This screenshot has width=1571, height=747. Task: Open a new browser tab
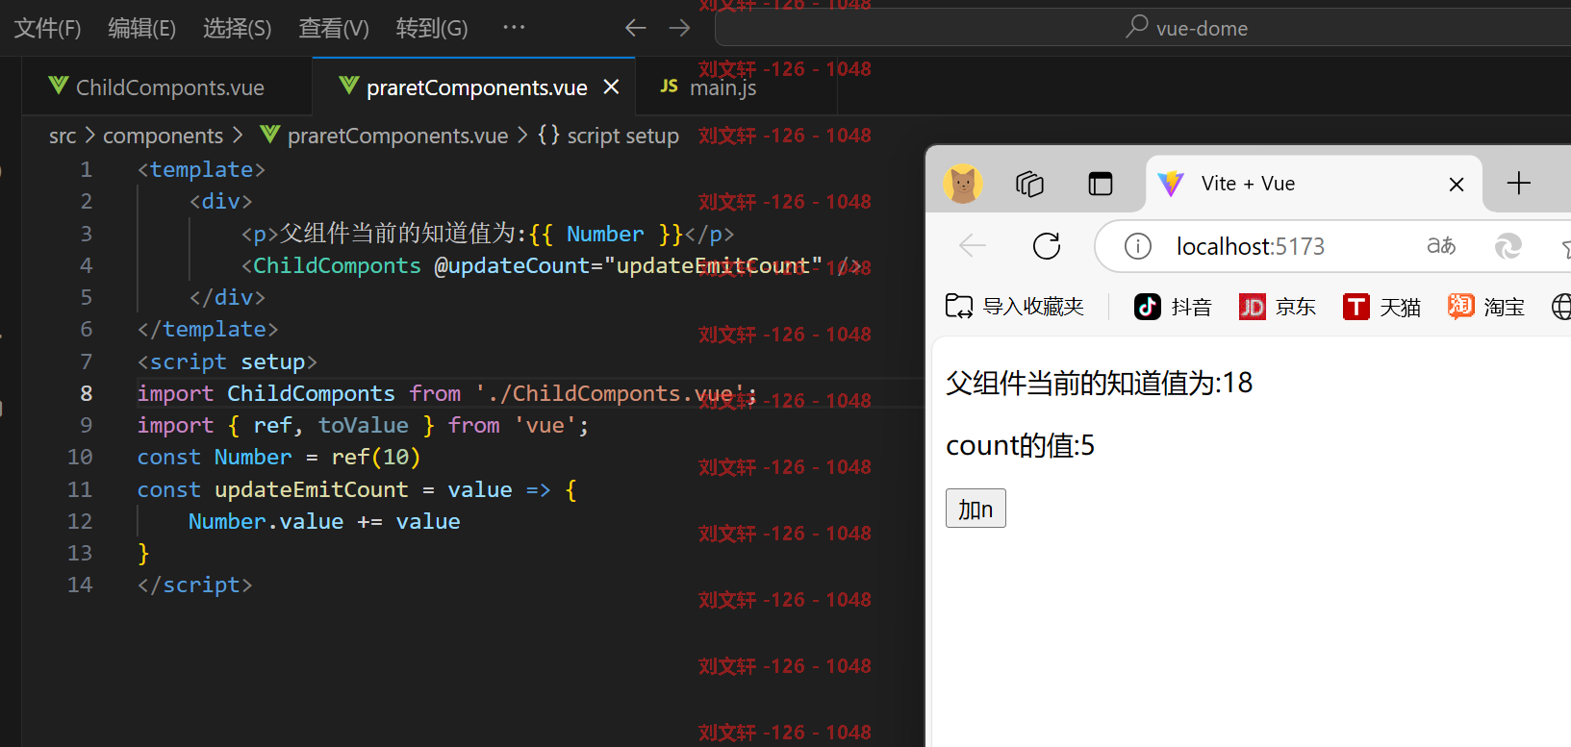click(1518, 183)
